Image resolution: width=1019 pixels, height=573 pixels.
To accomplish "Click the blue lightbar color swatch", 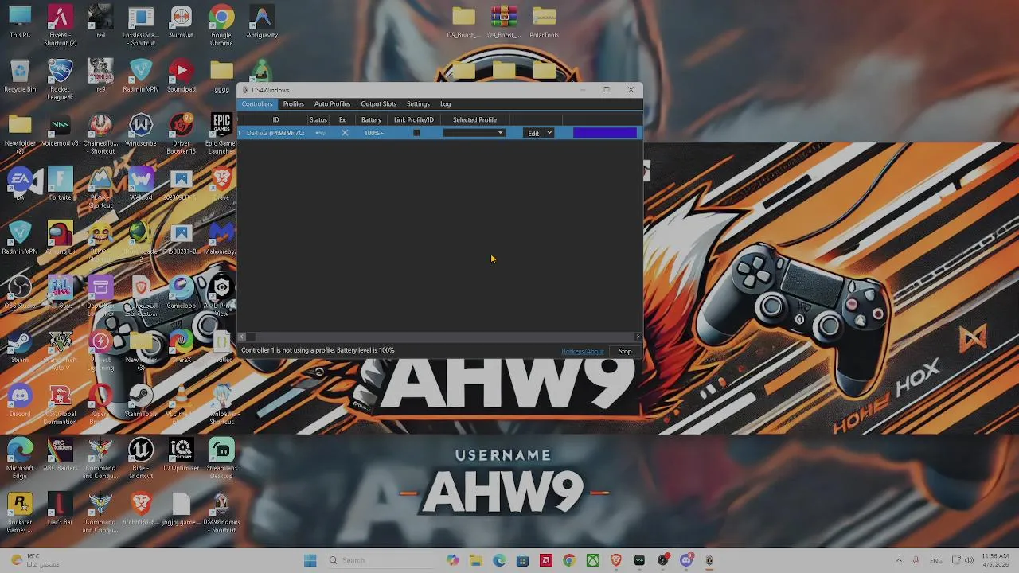I will pyautogui.click(x=605, y=133).
